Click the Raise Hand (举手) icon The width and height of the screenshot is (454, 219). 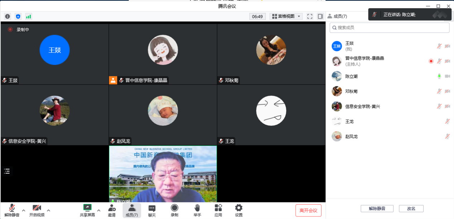(x=197, y=210)
